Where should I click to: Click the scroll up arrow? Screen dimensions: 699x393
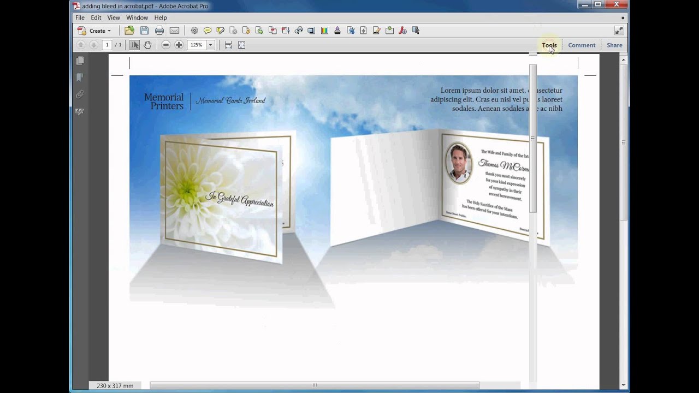coord(623,59)
